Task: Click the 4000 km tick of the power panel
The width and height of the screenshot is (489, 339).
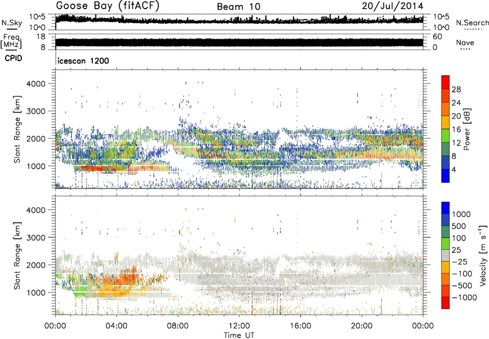Action: 36,84
